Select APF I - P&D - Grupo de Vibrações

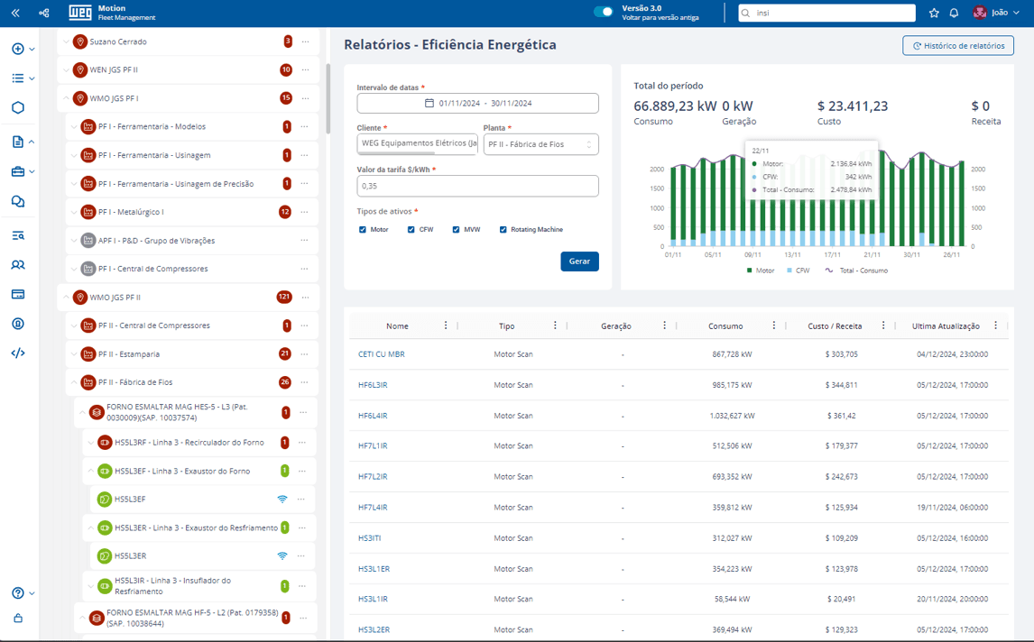[x=156, y=241]
